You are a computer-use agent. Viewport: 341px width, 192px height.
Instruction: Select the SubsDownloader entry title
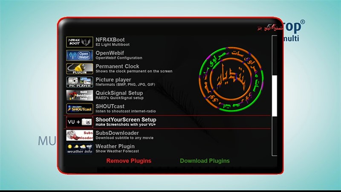pyautogui.click(x=117, y=133)
